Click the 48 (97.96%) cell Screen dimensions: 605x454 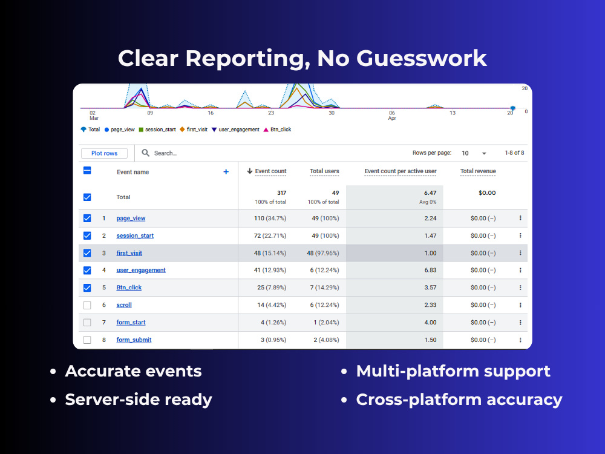pos(323,253)
